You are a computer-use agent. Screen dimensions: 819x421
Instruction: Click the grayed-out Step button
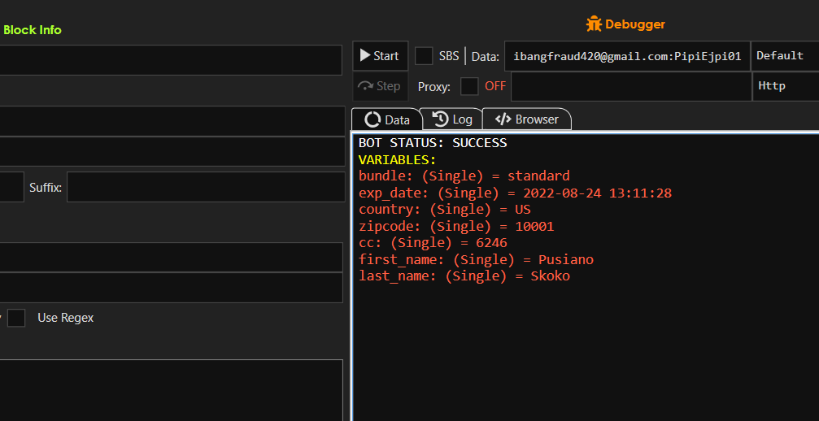[381, 86]
